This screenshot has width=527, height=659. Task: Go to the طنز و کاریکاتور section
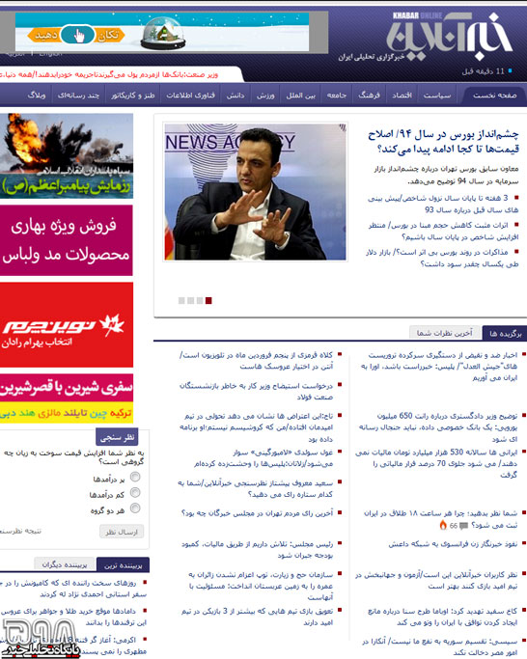click(133, 96)
